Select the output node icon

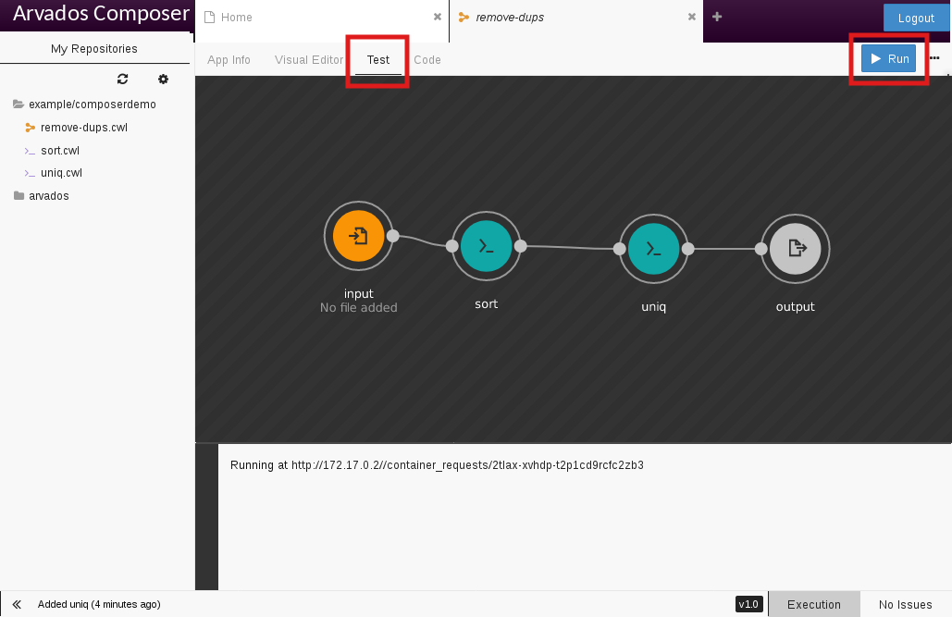(x=795, y=248)
